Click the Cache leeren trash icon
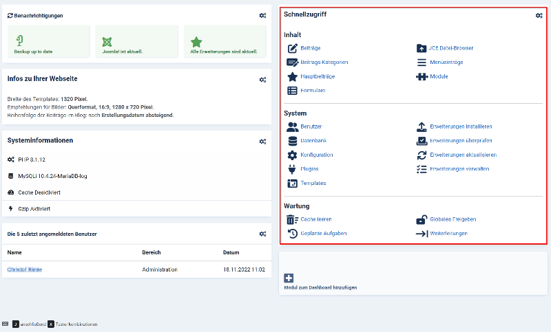The width and height of the screenshot is (551, 332). pos(292,219)
